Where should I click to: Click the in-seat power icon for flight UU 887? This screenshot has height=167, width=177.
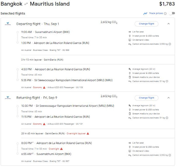tap(130, 147)
